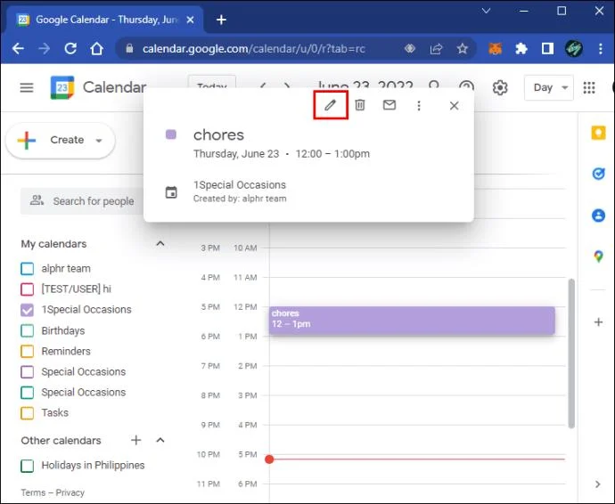Hide side panel with bottom arrow
The width and height of the screenshot is (615, 504).
pos(598,484)
